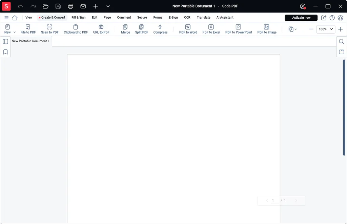Convert PDF to Image
Image resolution: width=347 pixels, height=224 pixels.
[267, 29]
